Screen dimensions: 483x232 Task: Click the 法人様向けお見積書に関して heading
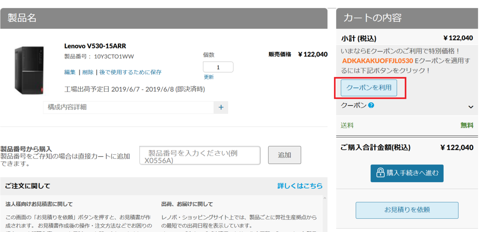point(39,204)
